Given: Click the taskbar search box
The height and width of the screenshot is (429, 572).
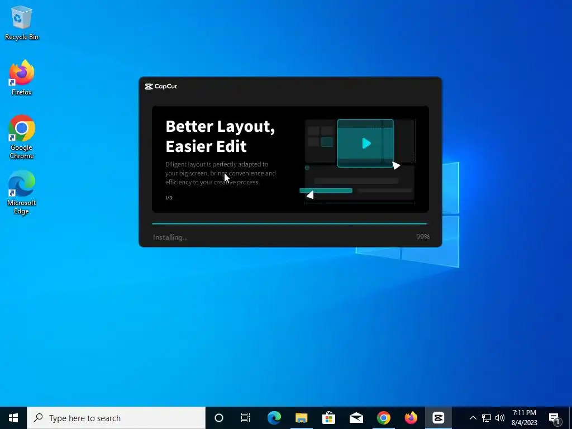Looking at the screenshot, I should coord(116,418).
